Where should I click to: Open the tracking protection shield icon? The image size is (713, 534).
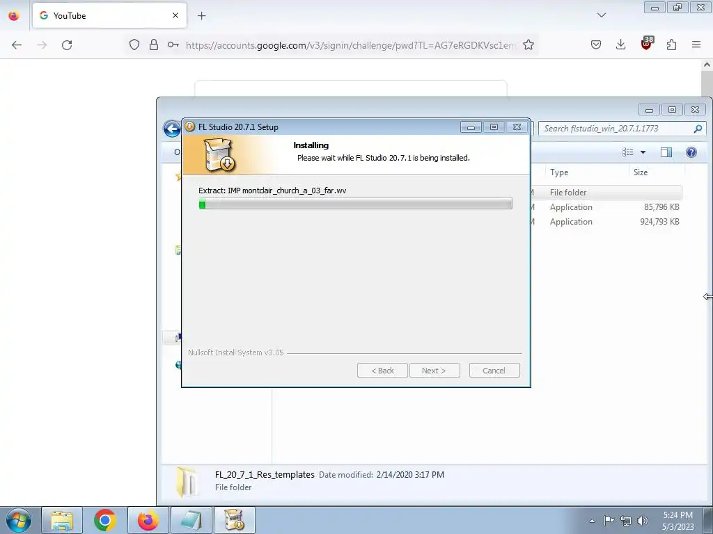point(134,44)
